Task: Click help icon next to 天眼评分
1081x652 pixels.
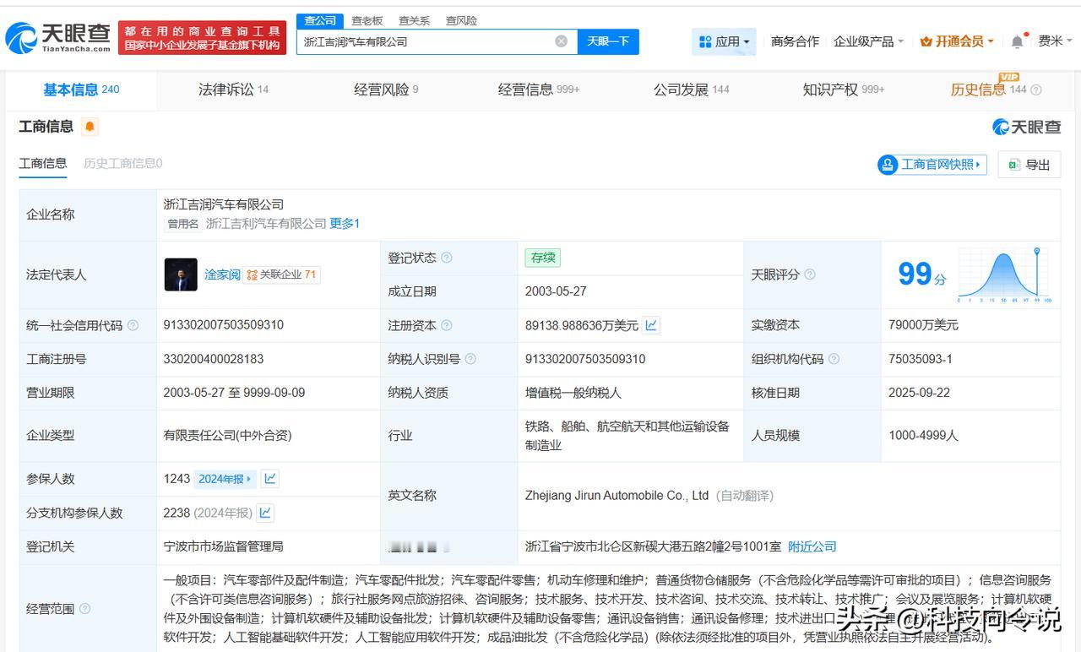Action: tap(810, 274)
